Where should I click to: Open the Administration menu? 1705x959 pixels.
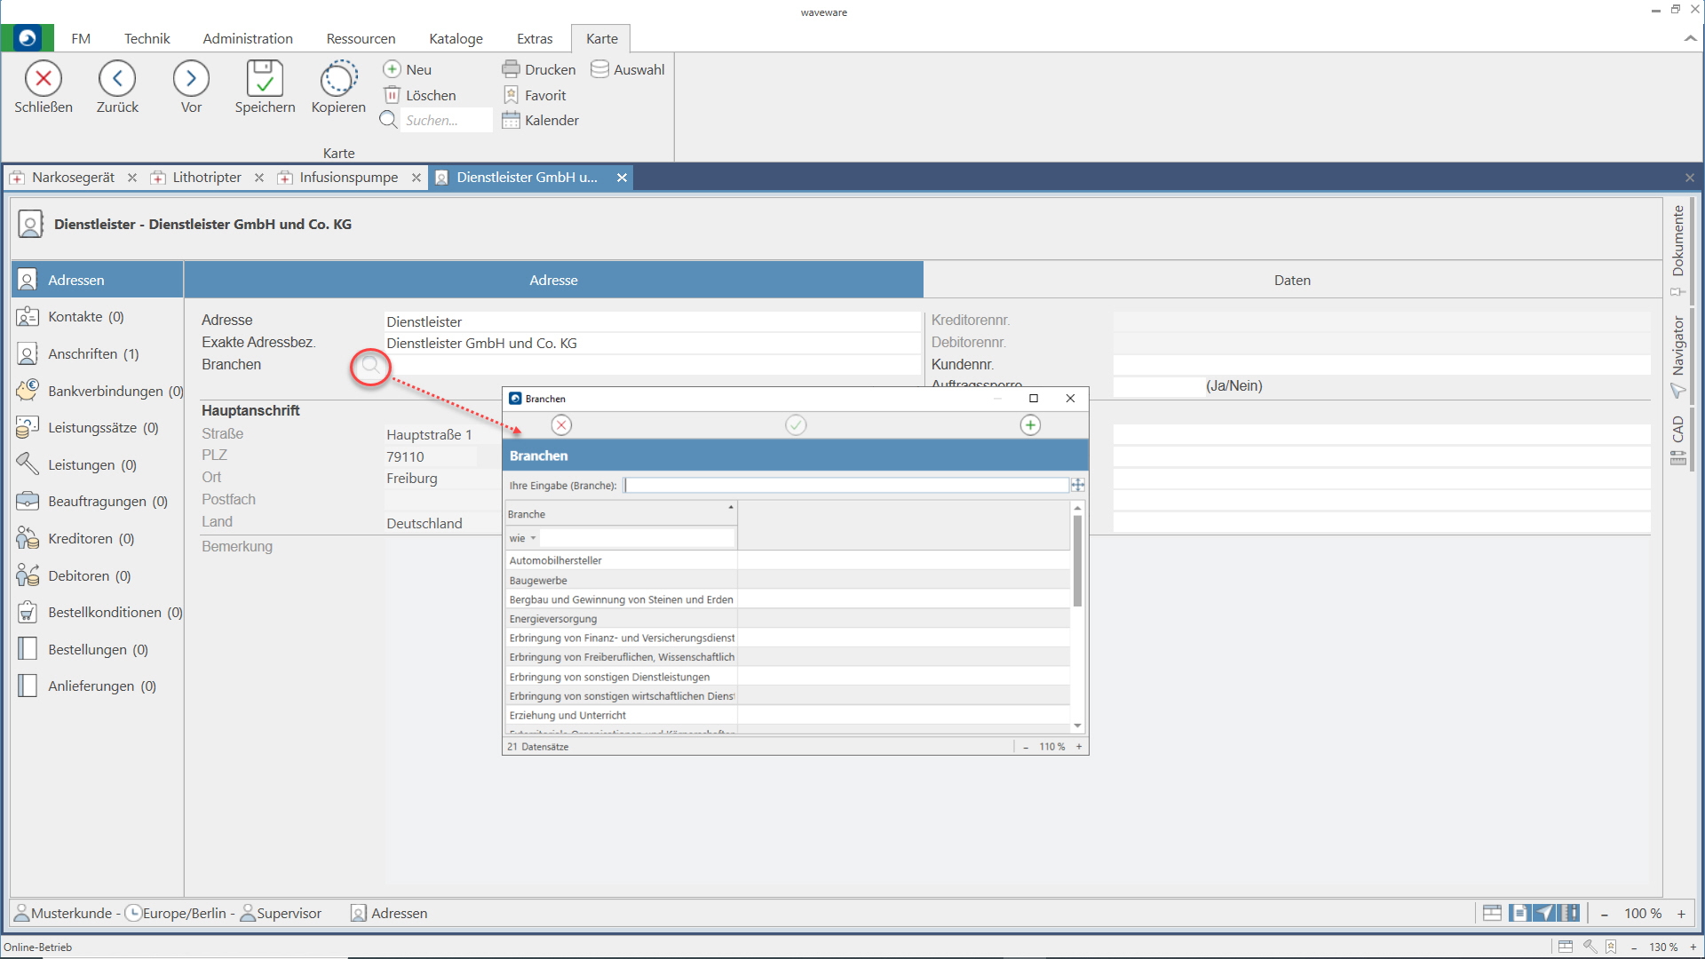(247, 38)
